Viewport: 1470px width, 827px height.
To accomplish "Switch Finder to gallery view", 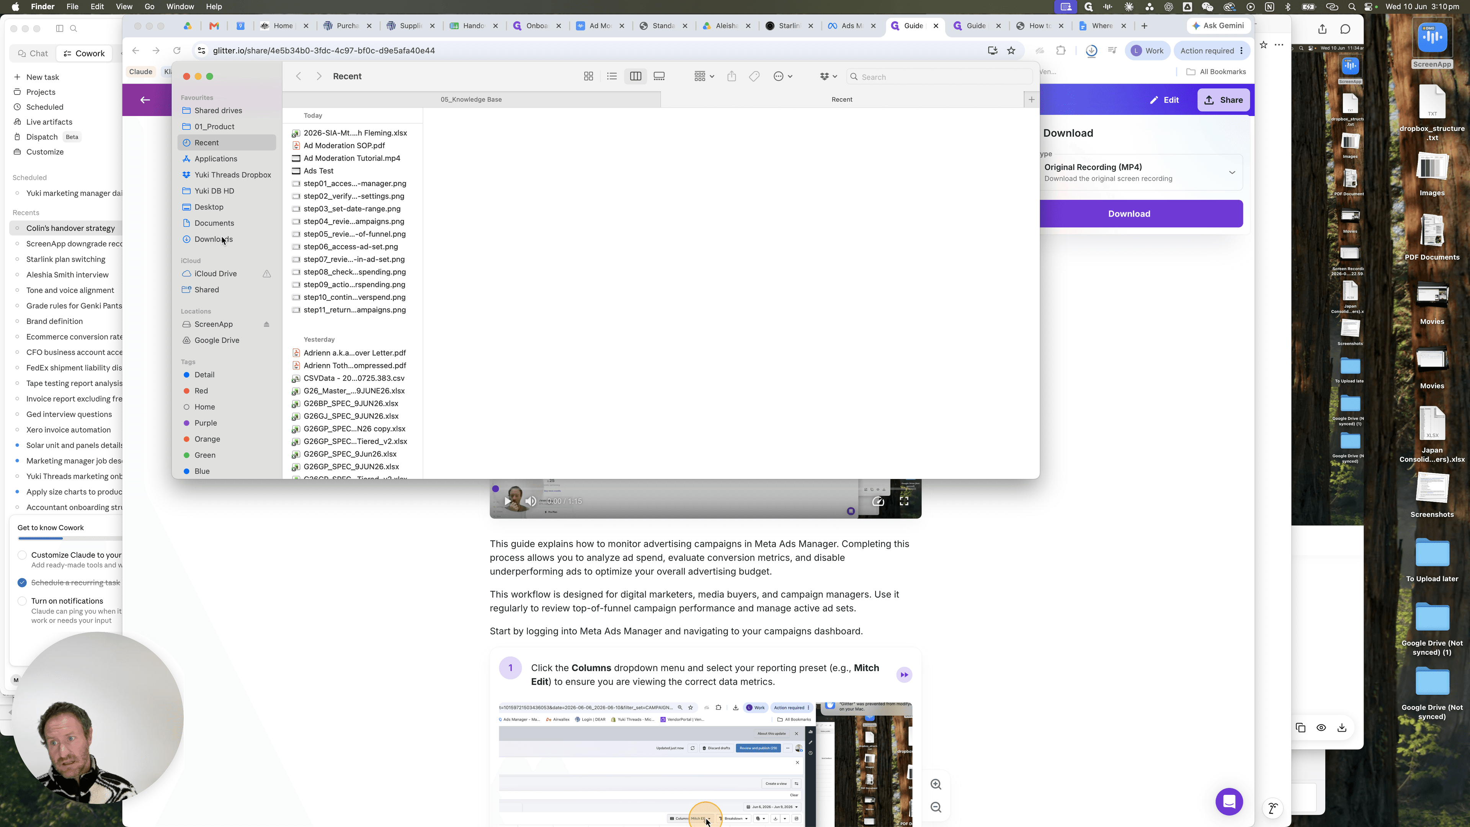I will click(659, 77).
